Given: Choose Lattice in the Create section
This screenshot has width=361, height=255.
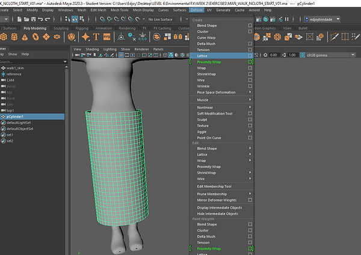Looking at the screenshot, I should (221, 56).
